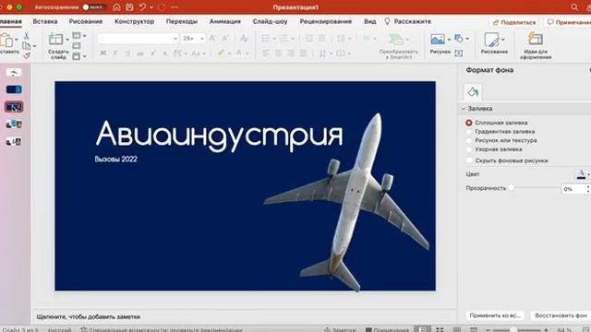The height and width of the screenshot is (332, 591).
Task: Click the Text box icon below Shapes
Action: click(459, 53)
